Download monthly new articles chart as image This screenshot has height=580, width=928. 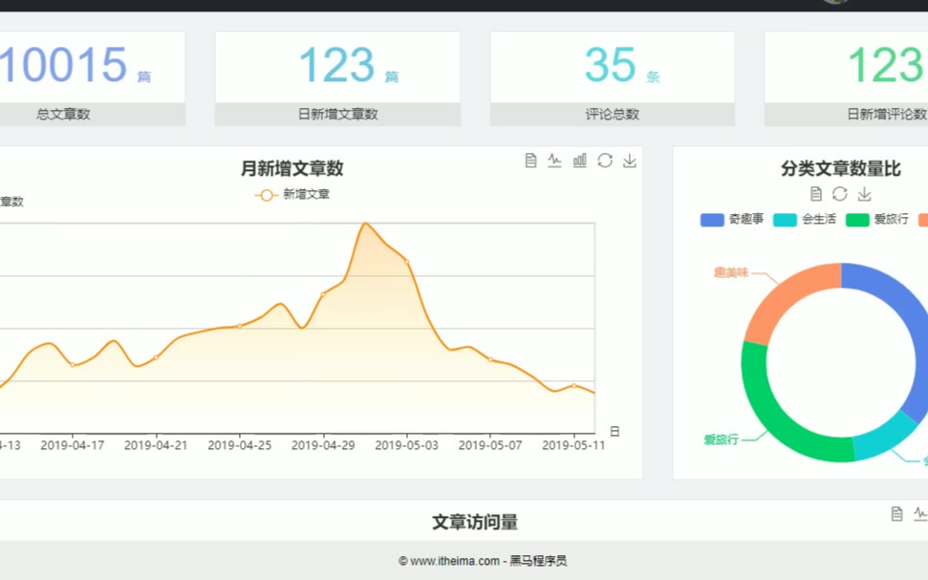630,161
